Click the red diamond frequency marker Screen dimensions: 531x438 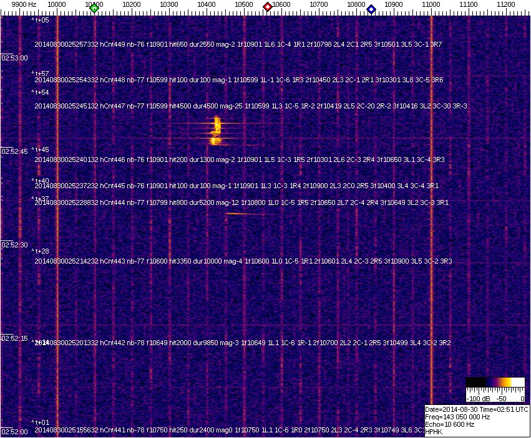pos(268,7)
